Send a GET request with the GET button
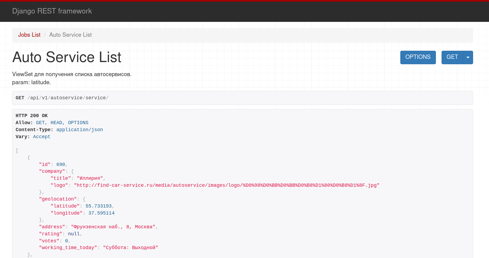Screen dimensions: 489x258 (x=452, y=57)
